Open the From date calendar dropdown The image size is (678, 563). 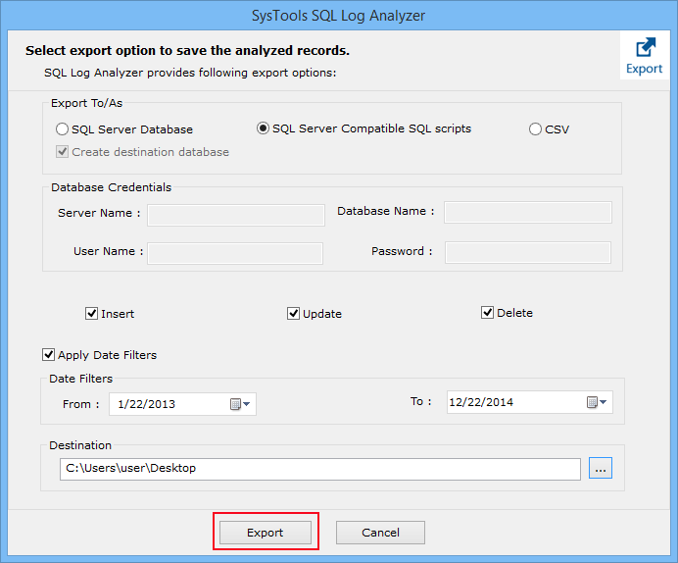(x=240, y=404)
